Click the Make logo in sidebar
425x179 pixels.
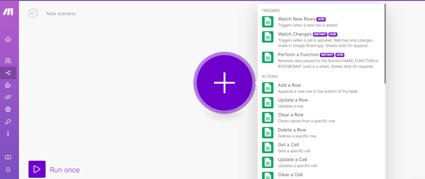[8, 12]
